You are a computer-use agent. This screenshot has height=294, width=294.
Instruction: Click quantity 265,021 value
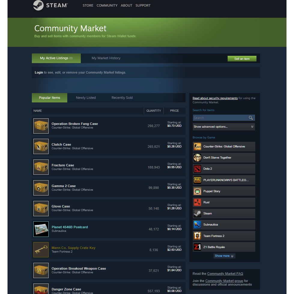[153, 147]
